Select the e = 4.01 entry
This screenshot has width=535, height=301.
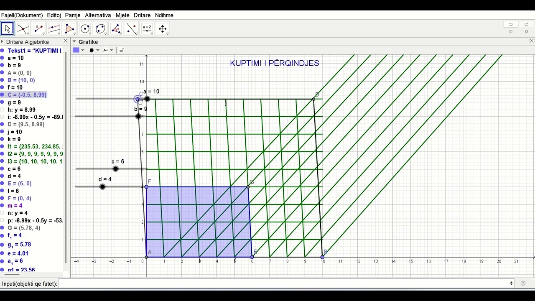[18, 253]
